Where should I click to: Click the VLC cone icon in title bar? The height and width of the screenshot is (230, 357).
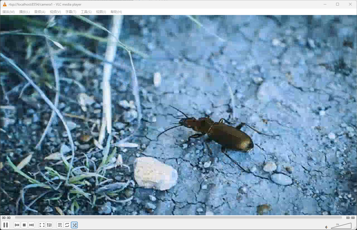click(x=4, y=4)
